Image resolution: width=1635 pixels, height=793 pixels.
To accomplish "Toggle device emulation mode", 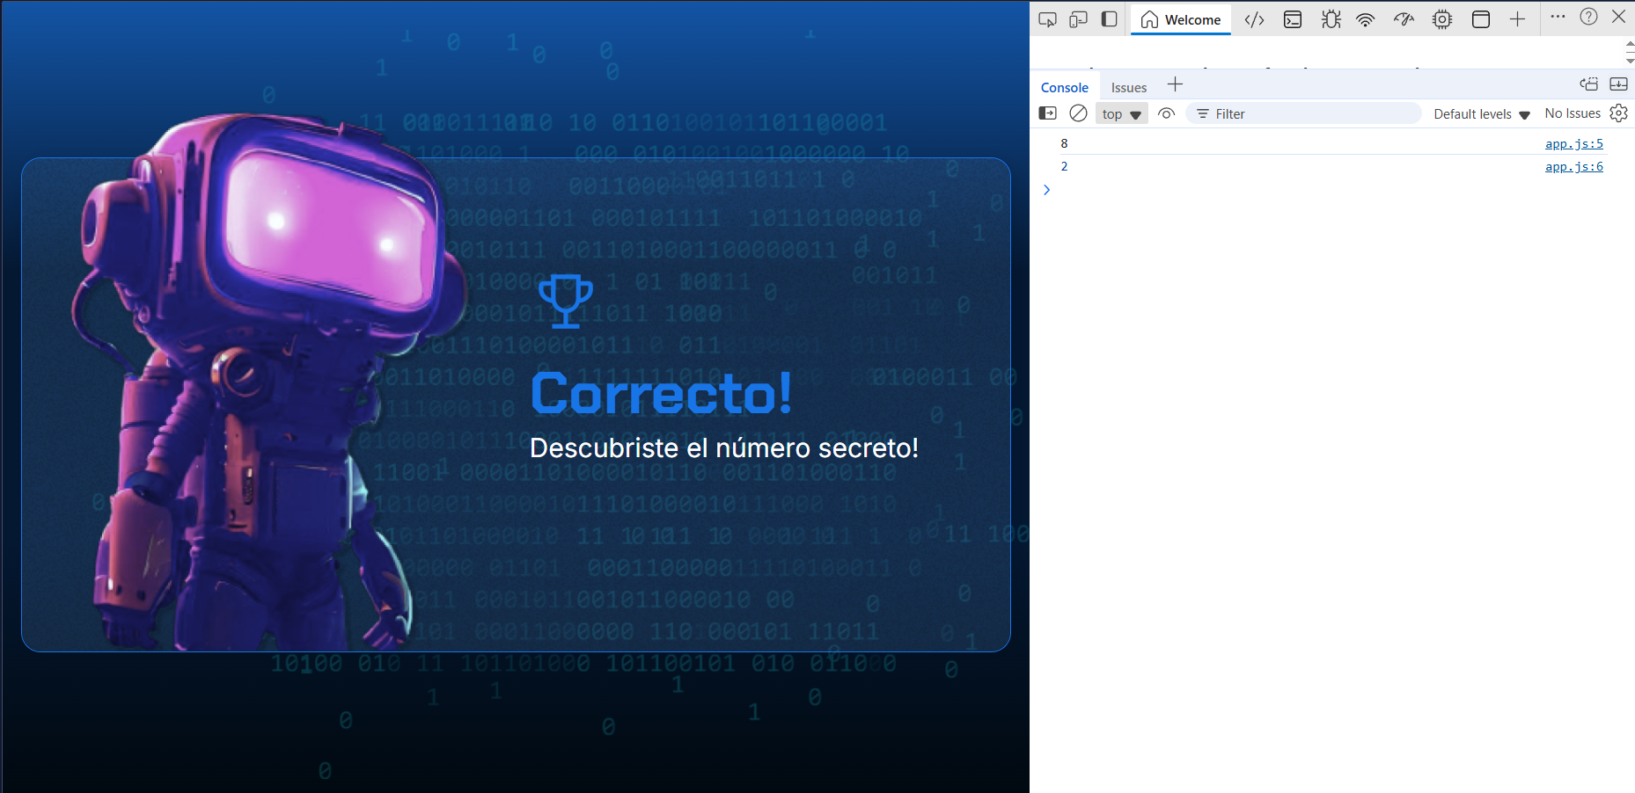I will [1078, 19].
